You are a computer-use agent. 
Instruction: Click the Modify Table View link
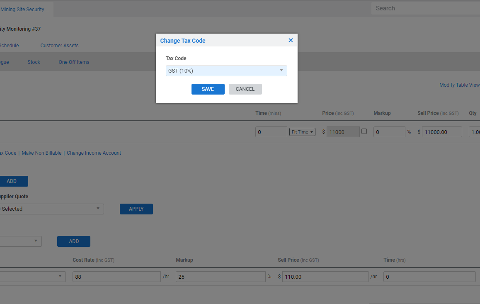[x=459, y=85]
